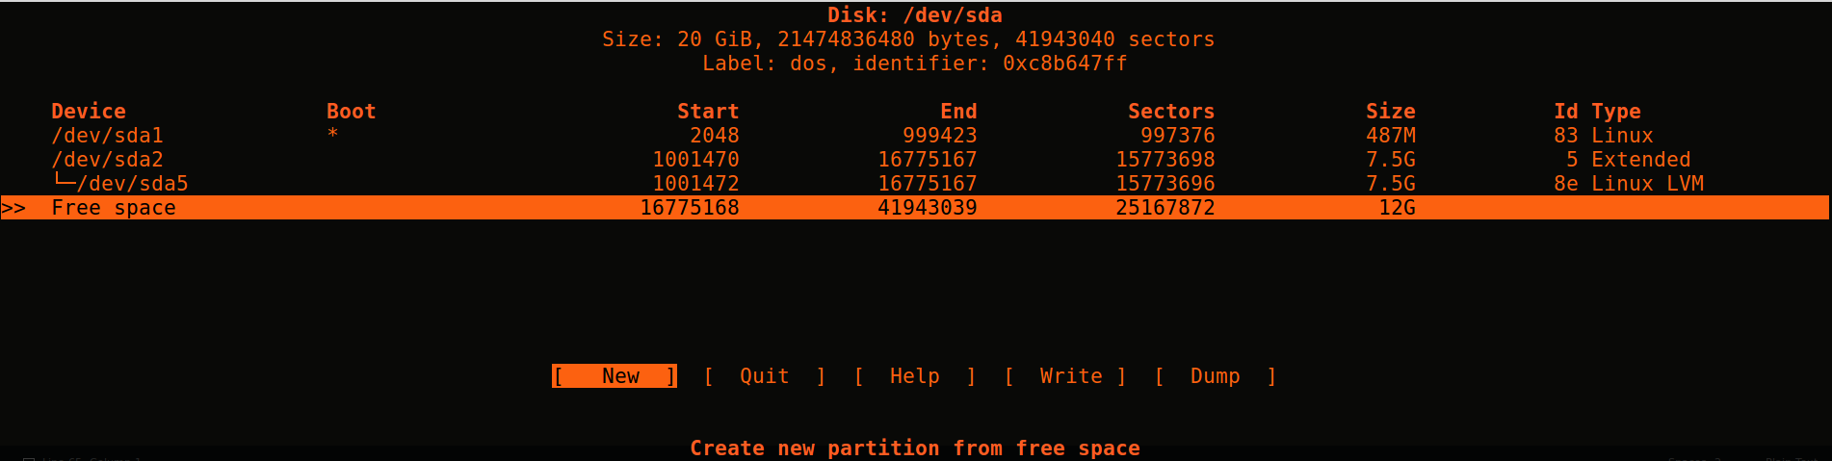This screenshot has width=1832, height=461.
Task: Click the tree branch glyph before /dev/sda5
Action: click(64, 182)
